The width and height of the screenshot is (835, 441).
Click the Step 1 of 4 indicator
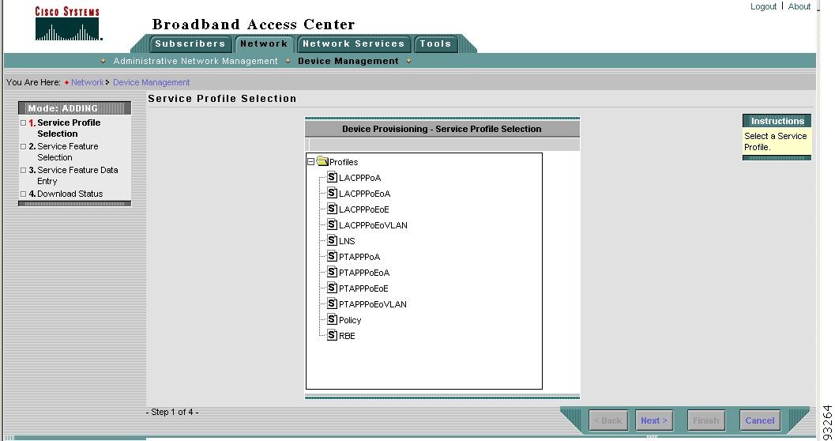tap(172, 412)
